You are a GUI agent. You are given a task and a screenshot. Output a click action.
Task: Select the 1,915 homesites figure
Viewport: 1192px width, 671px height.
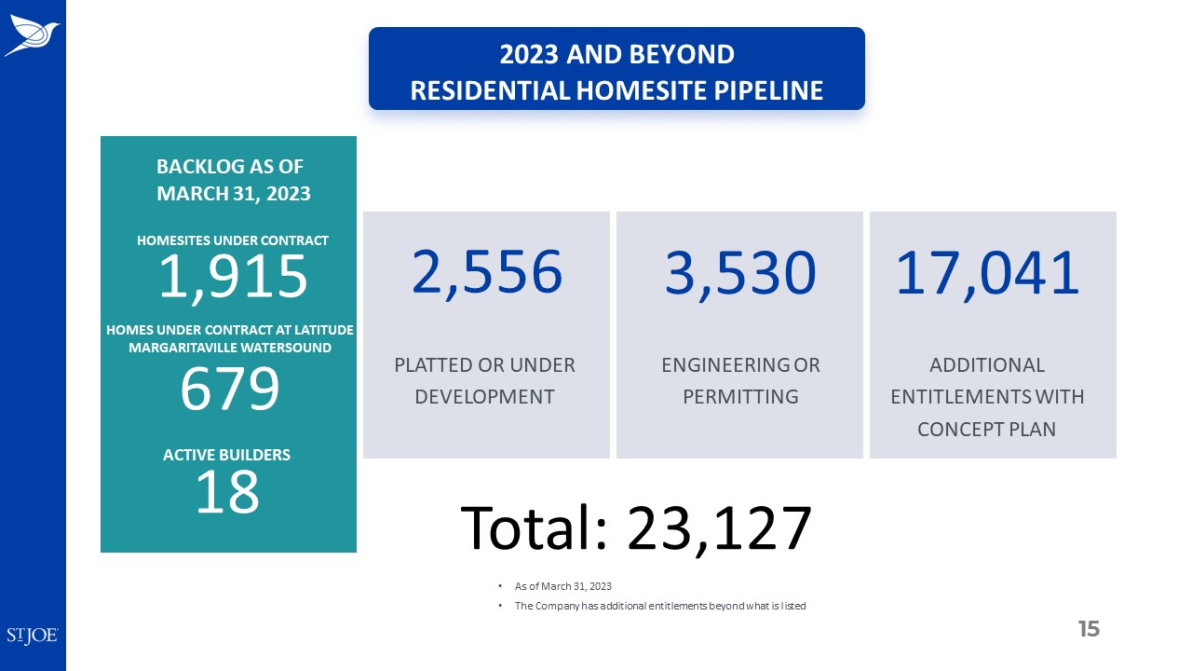(233, 277)
